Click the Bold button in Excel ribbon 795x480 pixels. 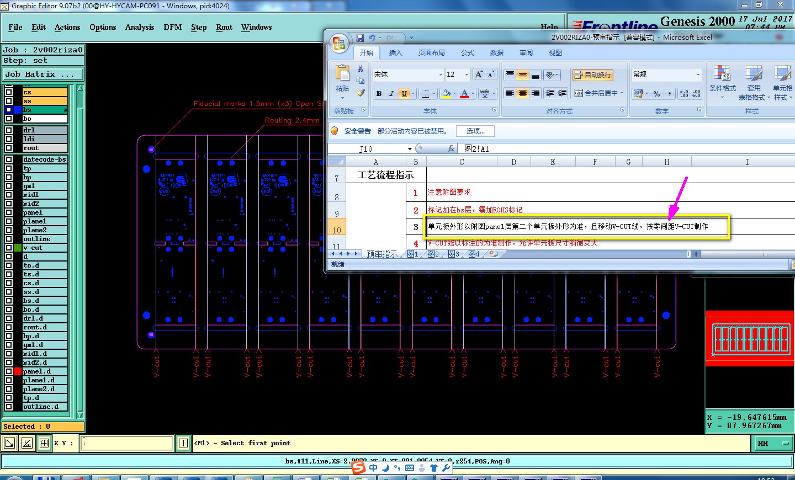(379, 94)
